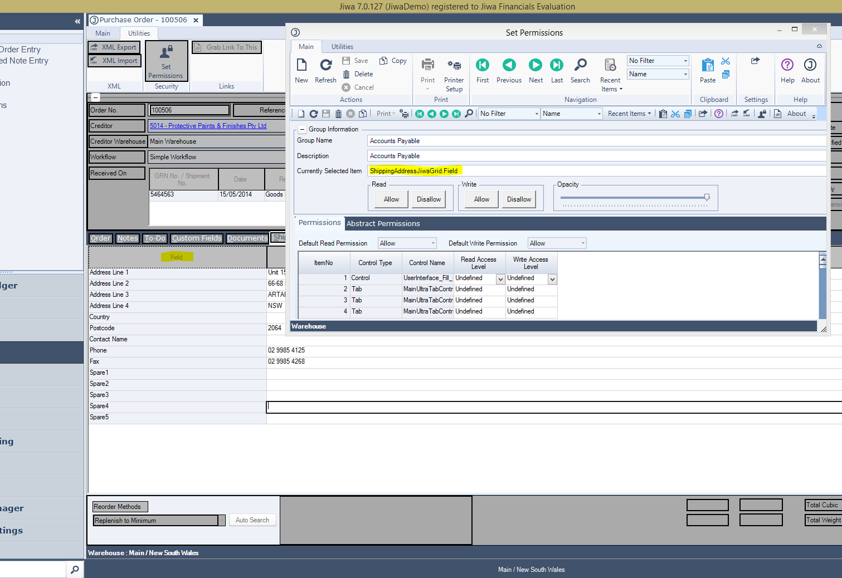Click the Group Name input field
Image resolution: width=842 pixels, height=578 pixels.
[x=596, y=141]
